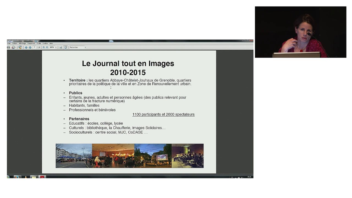Go to previous page with up arrow
352x198 pixels.
click(26, 47)
